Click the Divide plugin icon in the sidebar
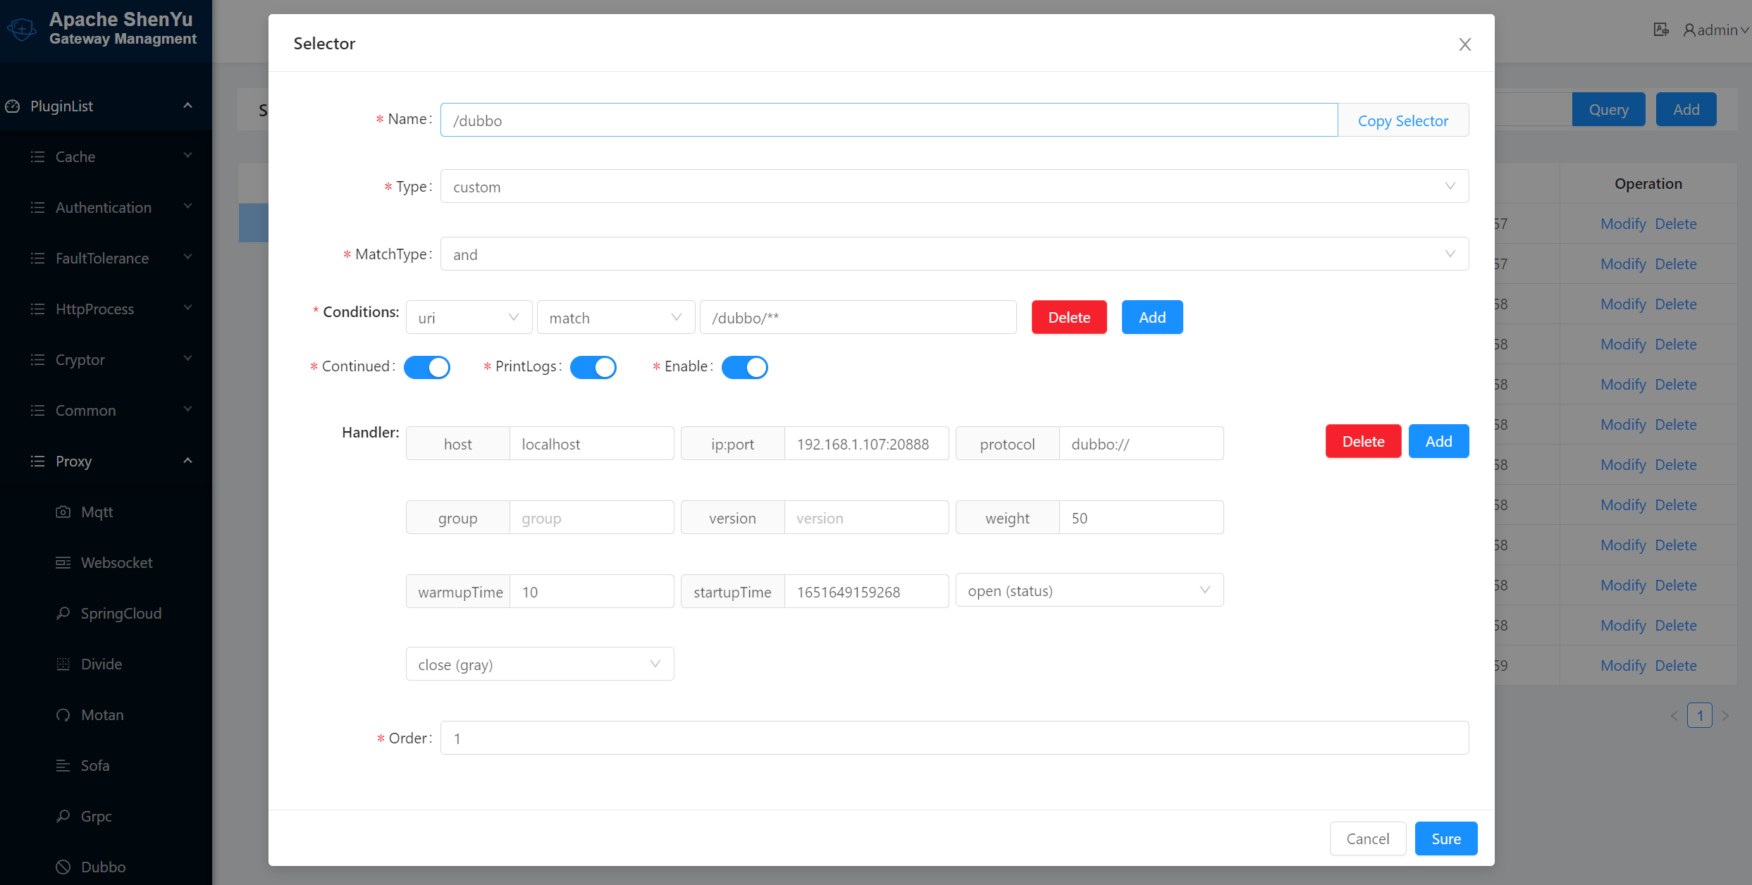Image resolution: width=1752 pixels, height=885 pixels. 63,664
